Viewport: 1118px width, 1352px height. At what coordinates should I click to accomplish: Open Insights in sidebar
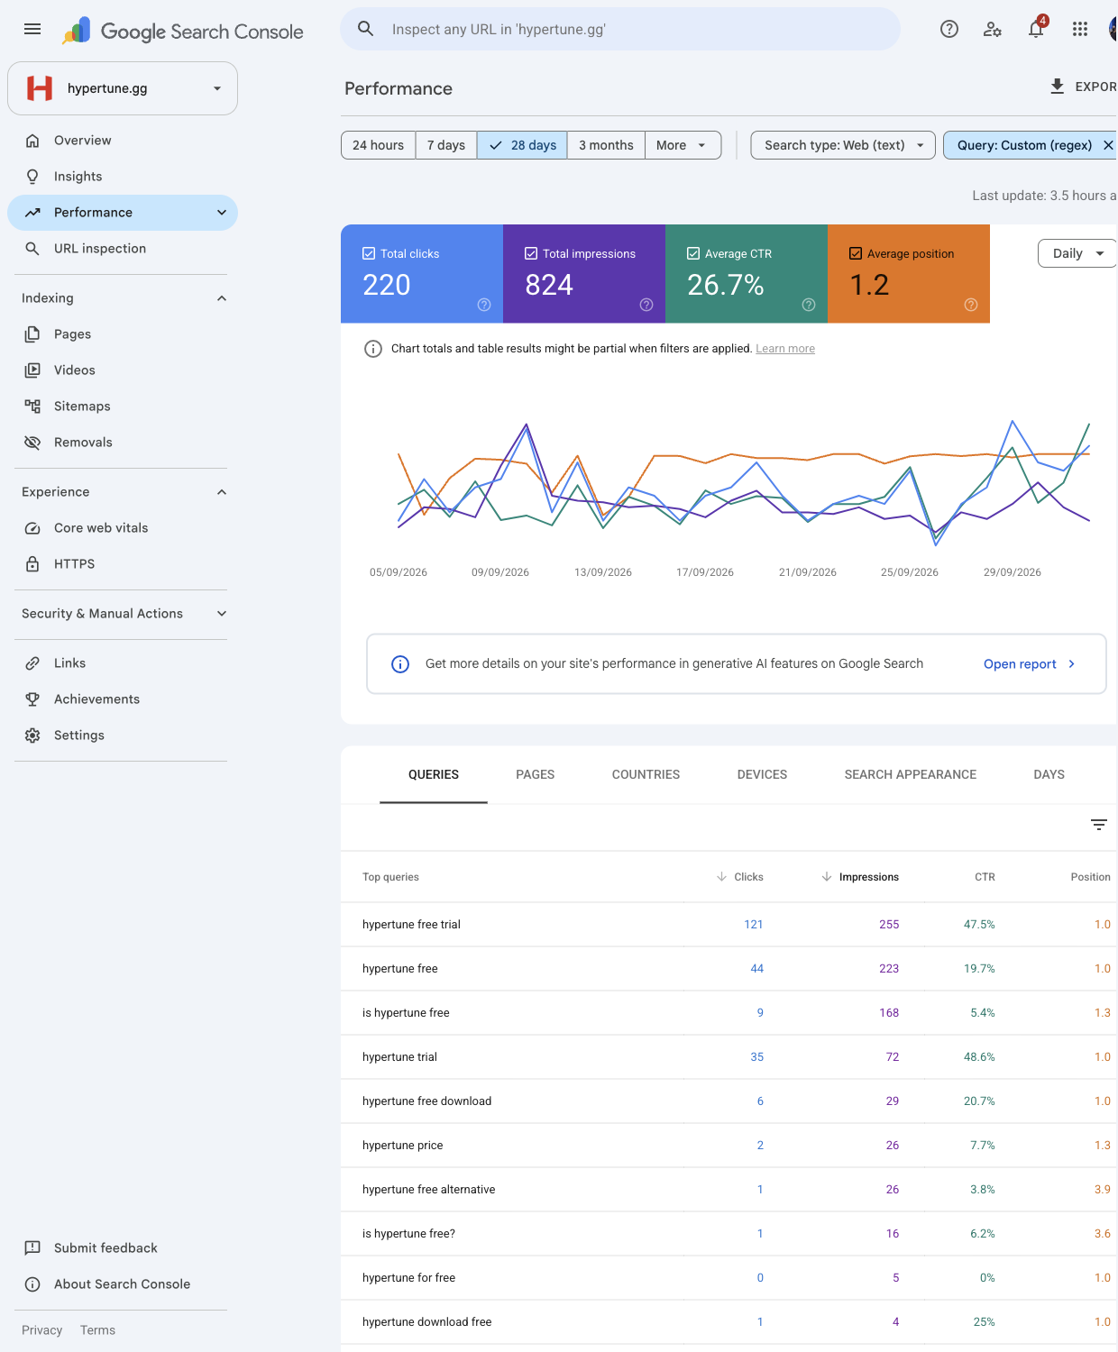[x=123, y=177]
